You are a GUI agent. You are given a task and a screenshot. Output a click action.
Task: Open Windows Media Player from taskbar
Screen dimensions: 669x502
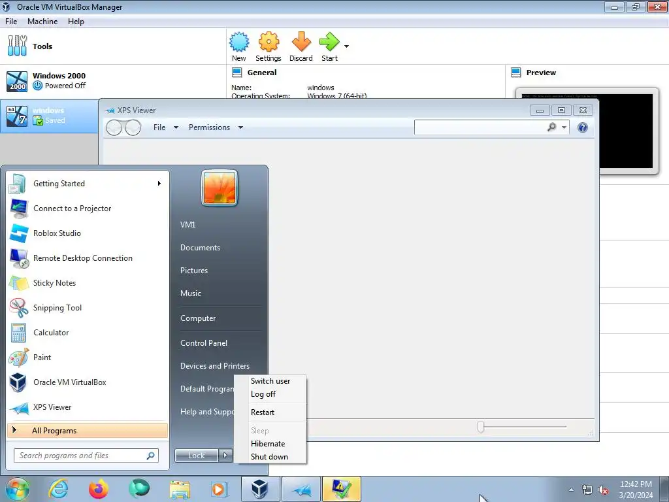pyautogui.click(x=220, y=489)
